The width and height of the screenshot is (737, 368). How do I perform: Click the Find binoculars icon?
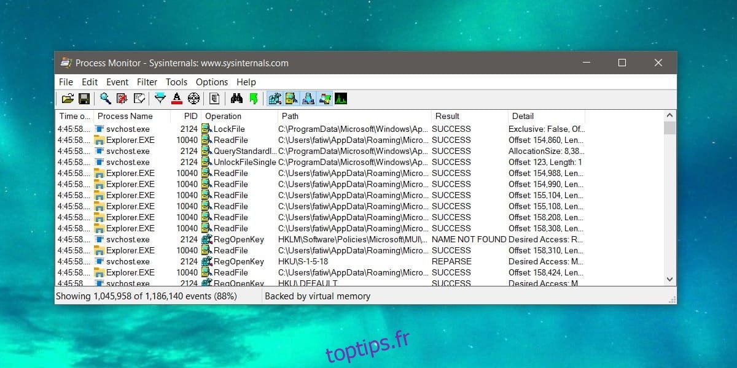point(236,99)
